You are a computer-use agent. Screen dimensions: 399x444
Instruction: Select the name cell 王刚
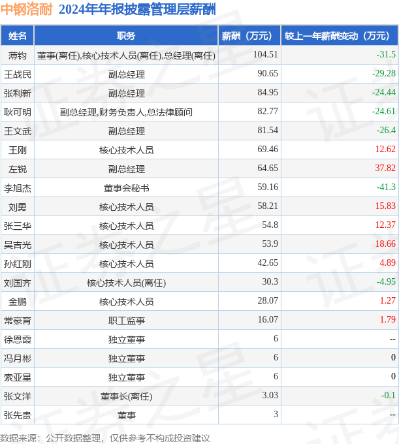17,150
